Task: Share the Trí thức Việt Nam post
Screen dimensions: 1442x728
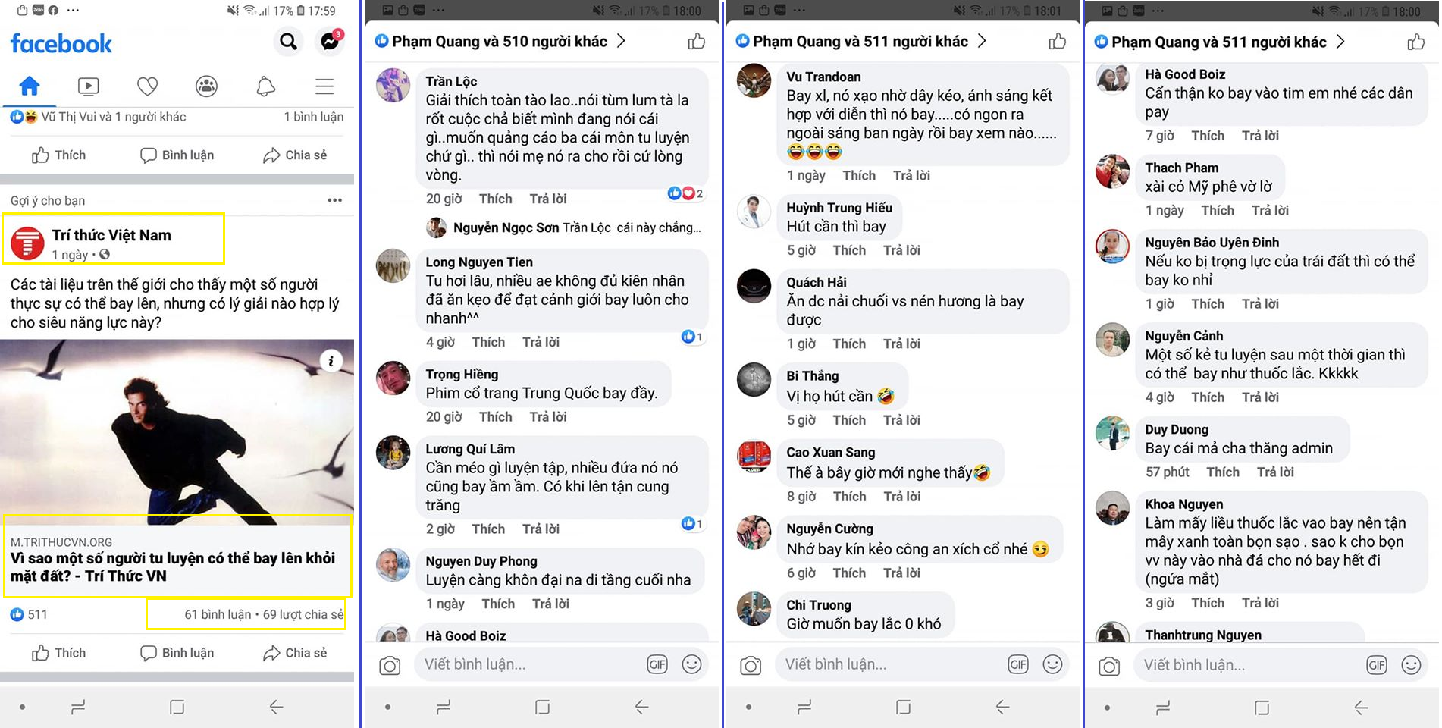Action: [x=295, y=653]
